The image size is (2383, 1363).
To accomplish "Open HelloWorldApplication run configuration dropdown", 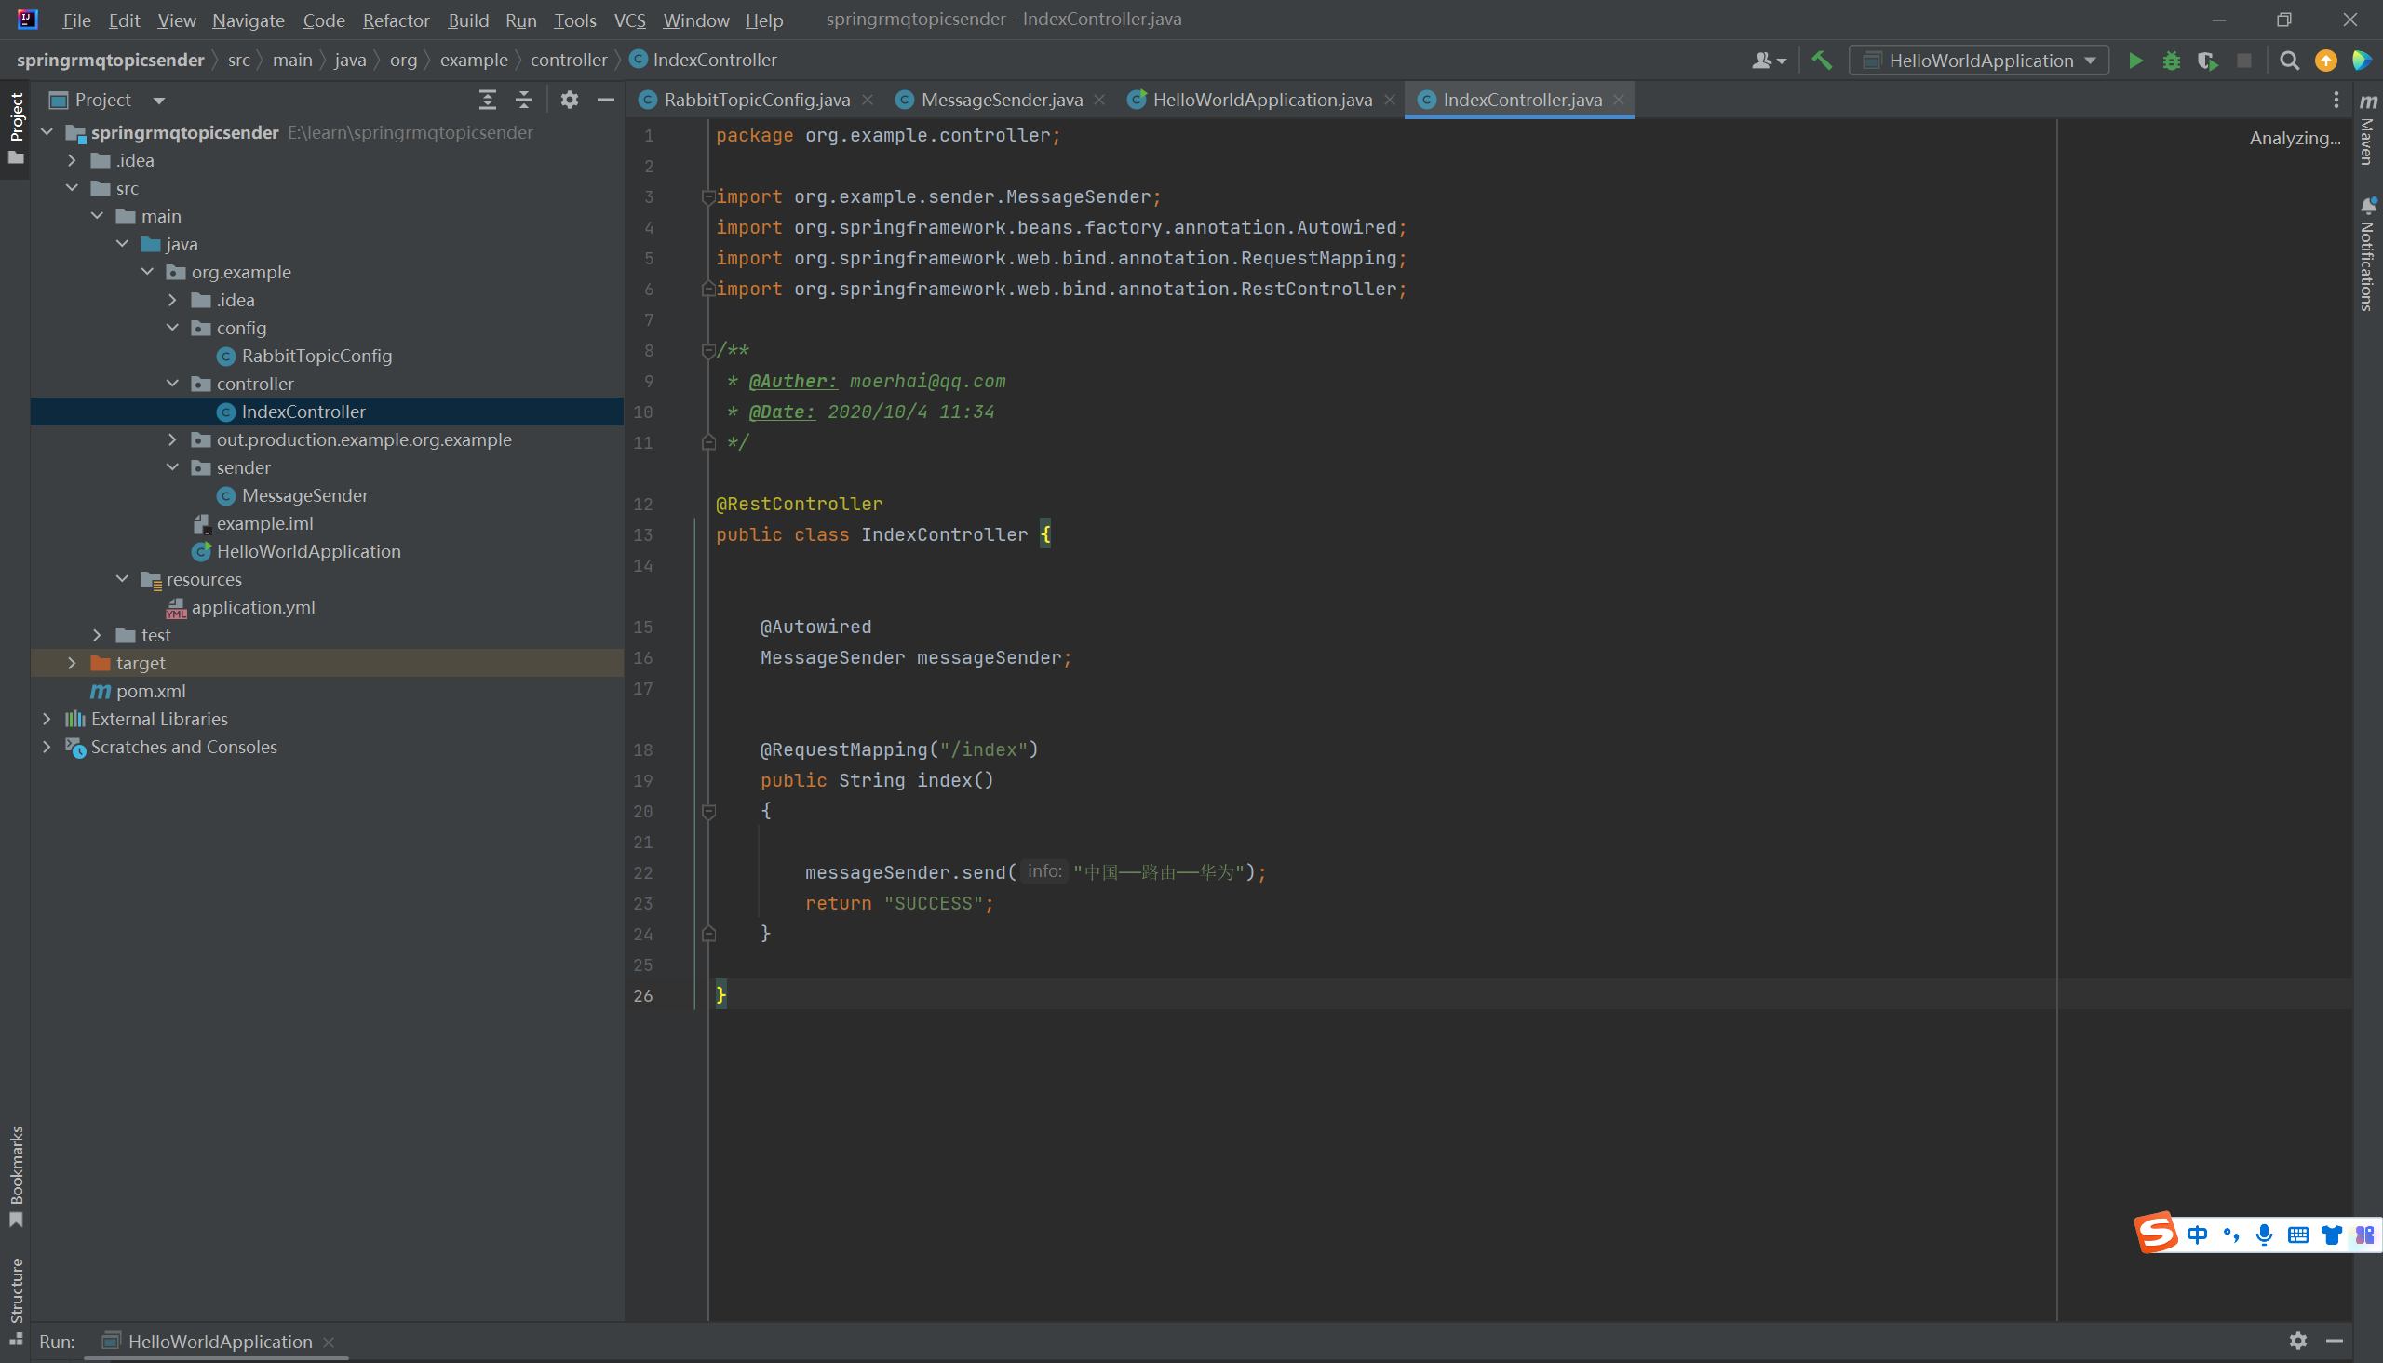I will 1980,61.
